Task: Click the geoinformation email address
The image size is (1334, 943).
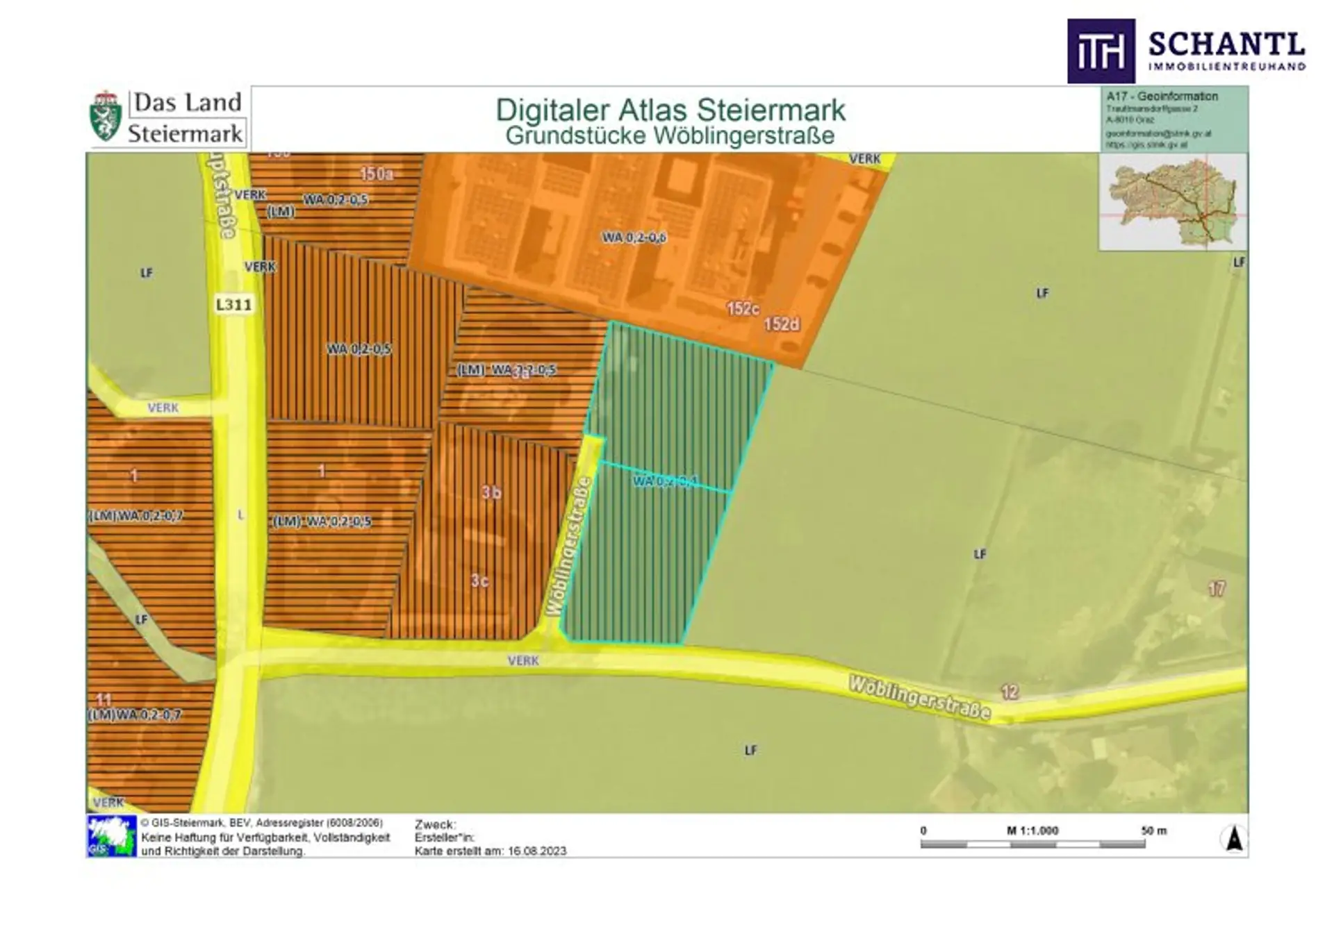Action: (1158, 133)
